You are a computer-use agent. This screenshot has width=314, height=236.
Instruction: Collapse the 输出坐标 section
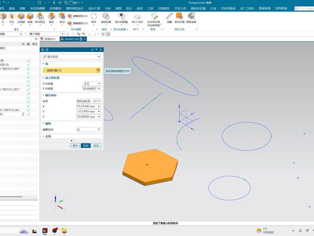pyautogui.click(x=49, y=95)
